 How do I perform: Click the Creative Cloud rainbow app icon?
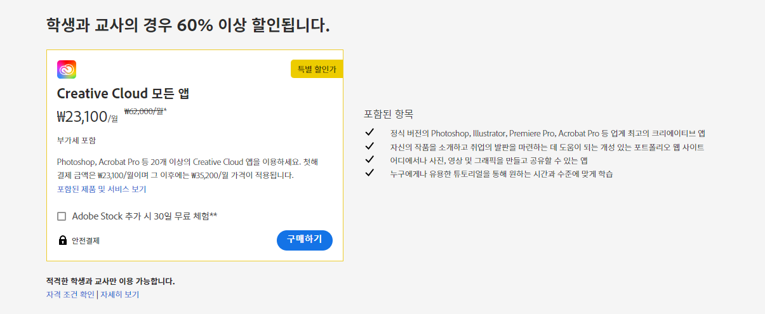[x=67, y=69]
